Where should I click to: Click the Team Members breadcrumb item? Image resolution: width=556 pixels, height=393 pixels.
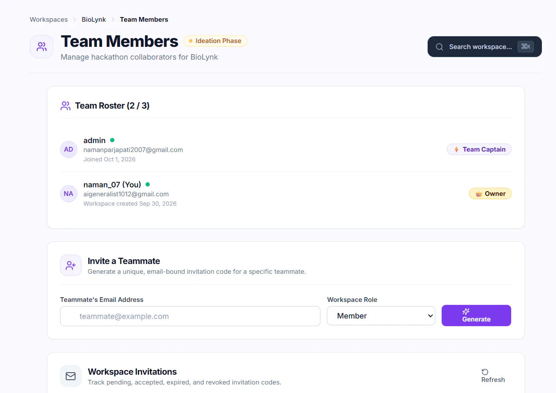point(144,20)
